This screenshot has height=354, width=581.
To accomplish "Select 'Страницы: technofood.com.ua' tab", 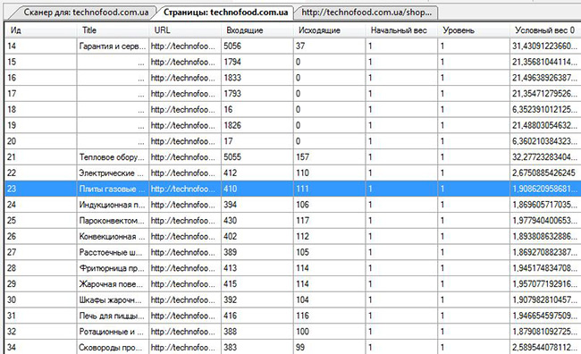I will pos(225,13).
